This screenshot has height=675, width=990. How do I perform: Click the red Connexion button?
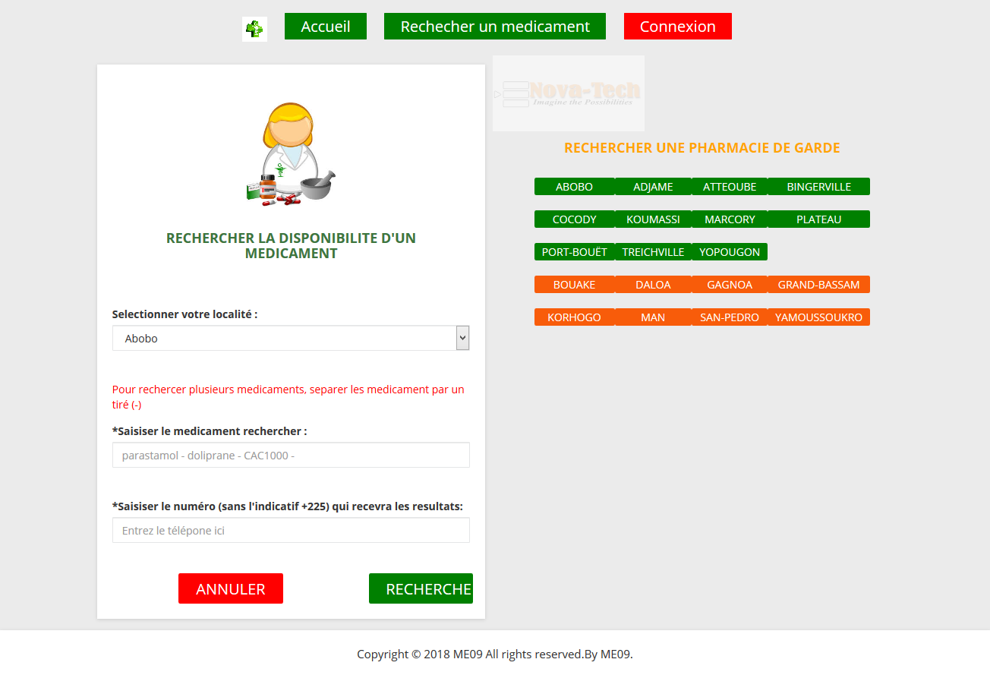pyautogui.click(x=677, y=27)
